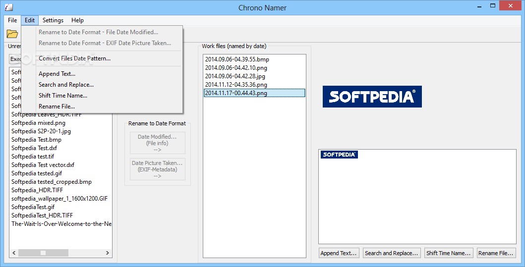Click the Rename File button below preview
The width and height of the screenshot is (525, 267).
pyautogui.click(x=496, y=253)
